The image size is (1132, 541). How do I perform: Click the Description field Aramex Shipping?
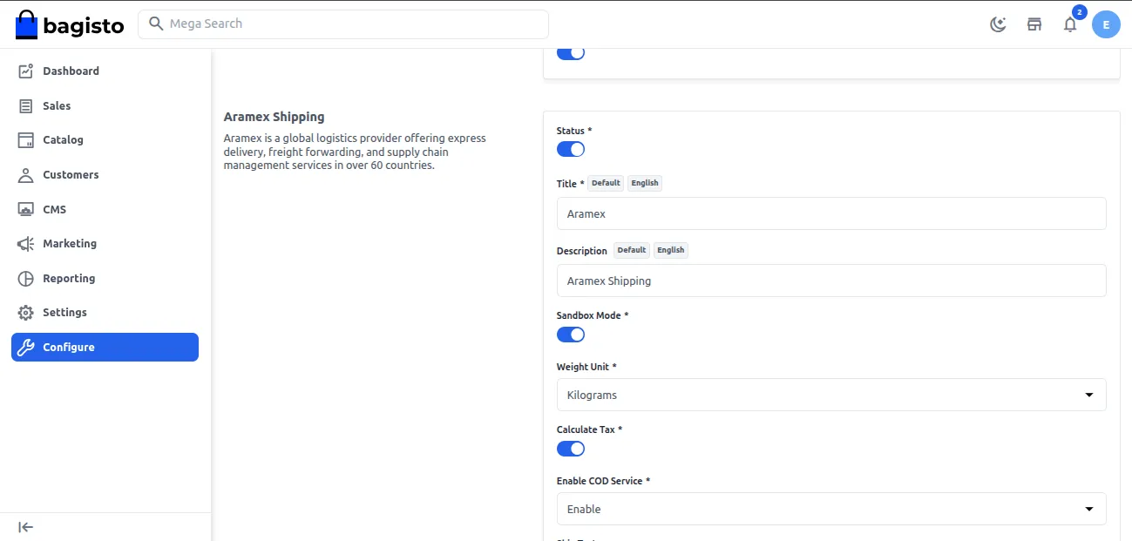click(x=831, y=281)
